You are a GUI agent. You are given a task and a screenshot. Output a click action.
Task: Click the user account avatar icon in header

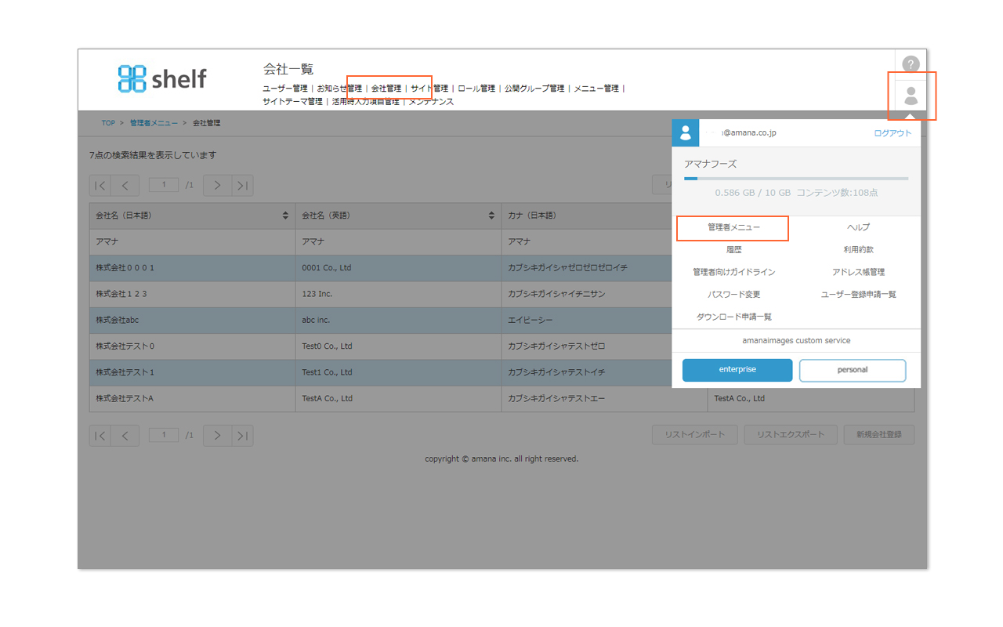(911, 96)
